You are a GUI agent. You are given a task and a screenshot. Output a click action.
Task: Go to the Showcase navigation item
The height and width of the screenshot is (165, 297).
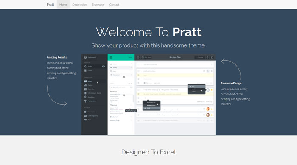click(98, 5)
